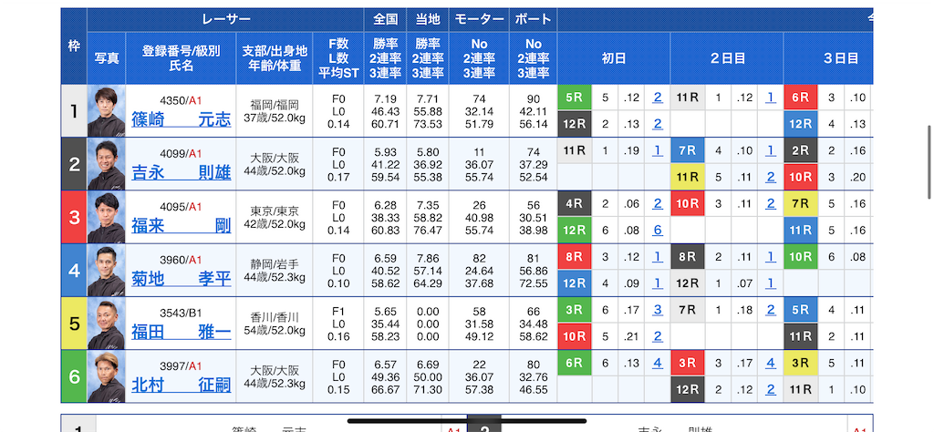The width and height of the screenshot is (934, 432).
Task: Click the モーター header cell
Action: pyautogui.click(x=479, y=20)
